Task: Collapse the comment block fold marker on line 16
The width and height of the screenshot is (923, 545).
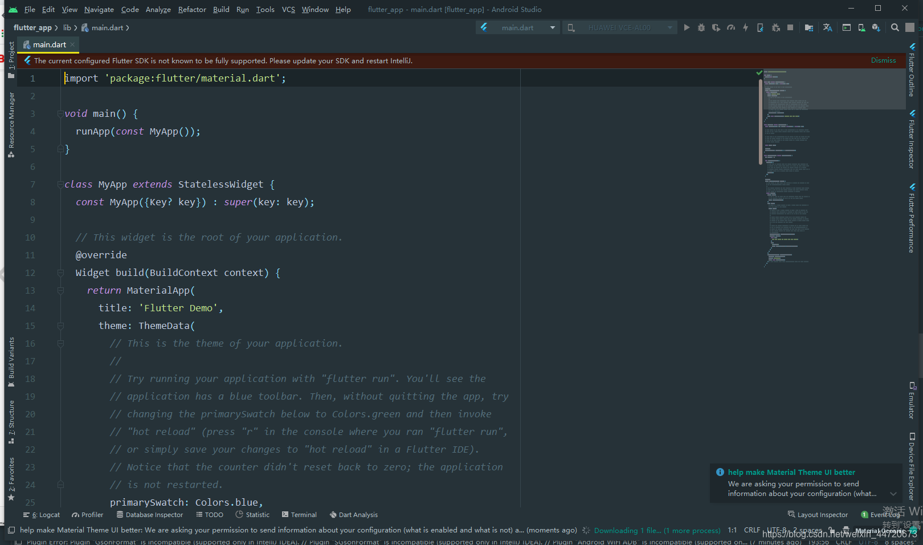Action: (60, 344)
